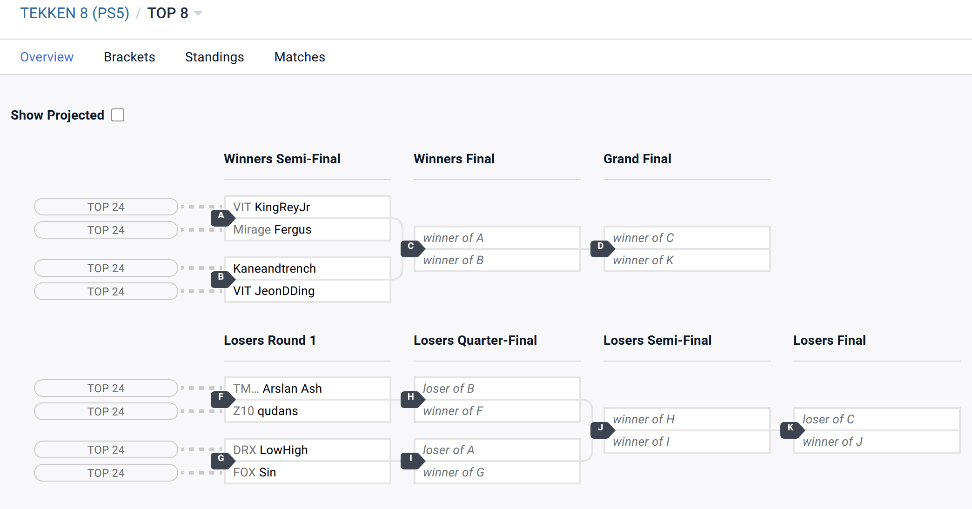Go to the Matches tab
This screenshot has height=509, width=972.
[x=300, y=57]
